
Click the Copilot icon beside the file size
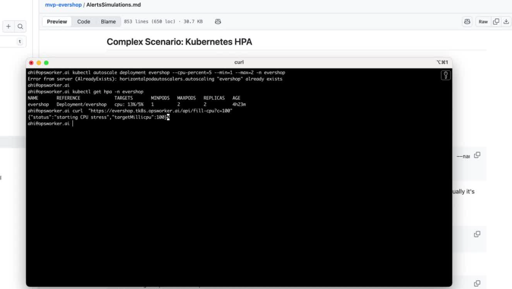[x=218, y=22]
